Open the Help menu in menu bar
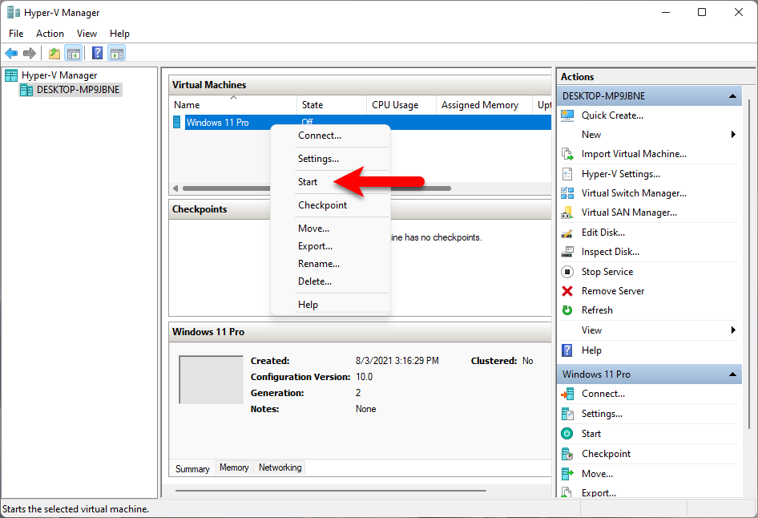The height and width of the screenshot is (518, 758). (x=119, y=34)
